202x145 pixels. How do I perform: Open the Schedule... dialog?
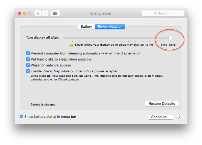click(x=160, y=117)
